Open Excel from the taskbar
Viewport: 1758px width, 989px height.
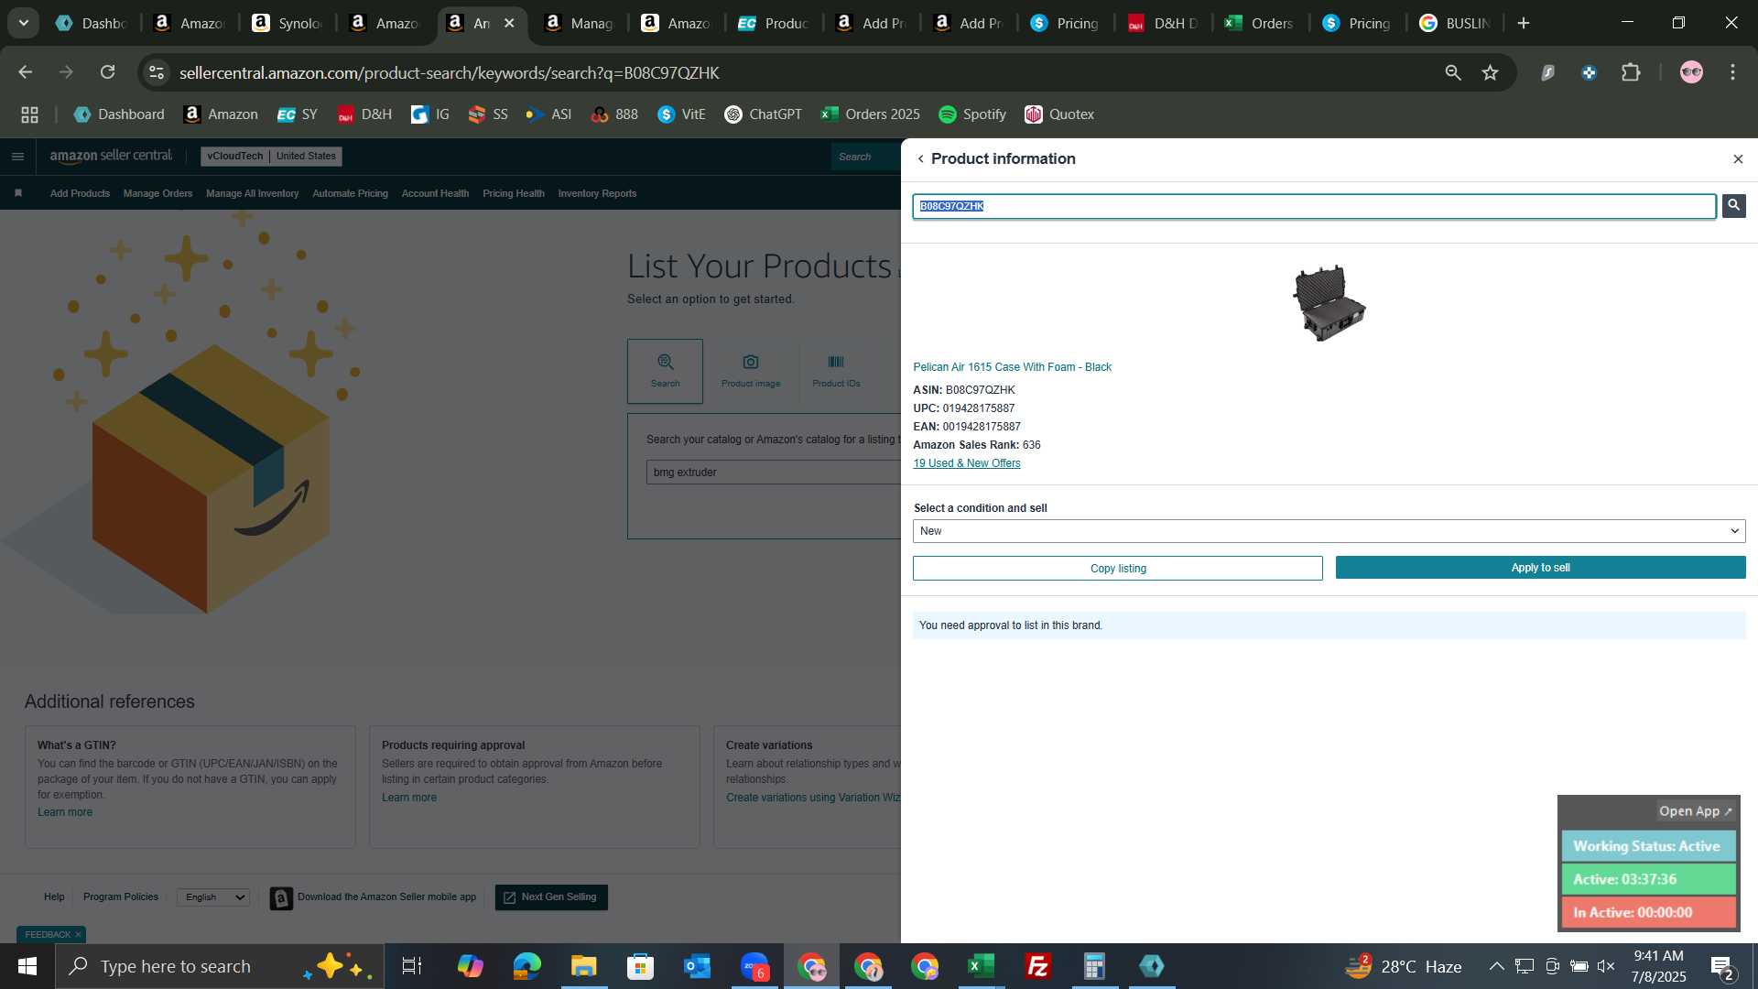[981, 966]
